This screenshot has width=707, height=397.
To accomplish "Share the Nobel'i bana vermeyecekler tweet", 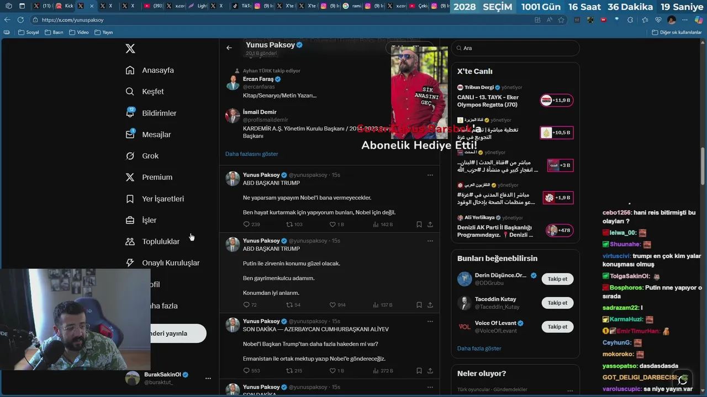I will click(x=430, y=224).
